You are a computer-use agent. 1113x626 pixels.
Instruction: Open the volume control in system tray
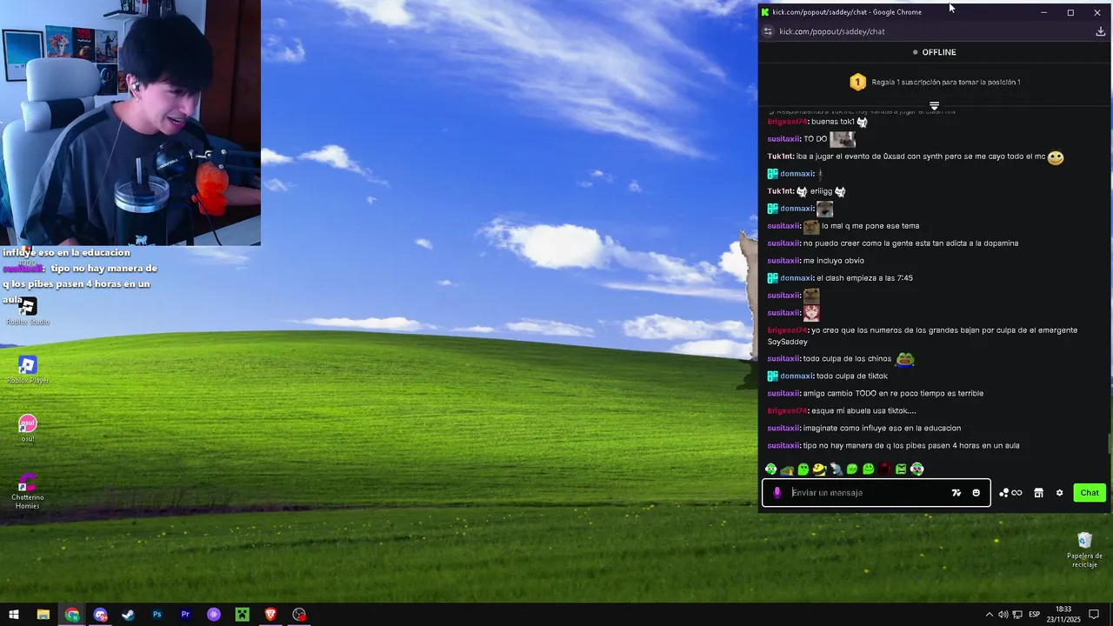click(1003, 615)
